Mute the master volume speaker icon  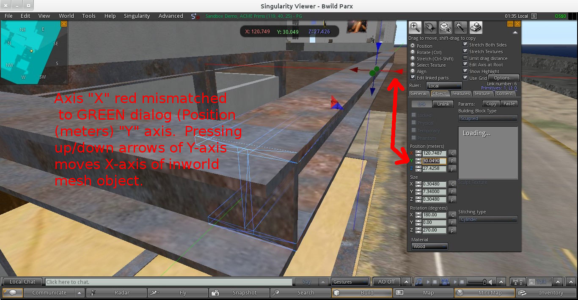pyautogui.click(x=490, y=282)
